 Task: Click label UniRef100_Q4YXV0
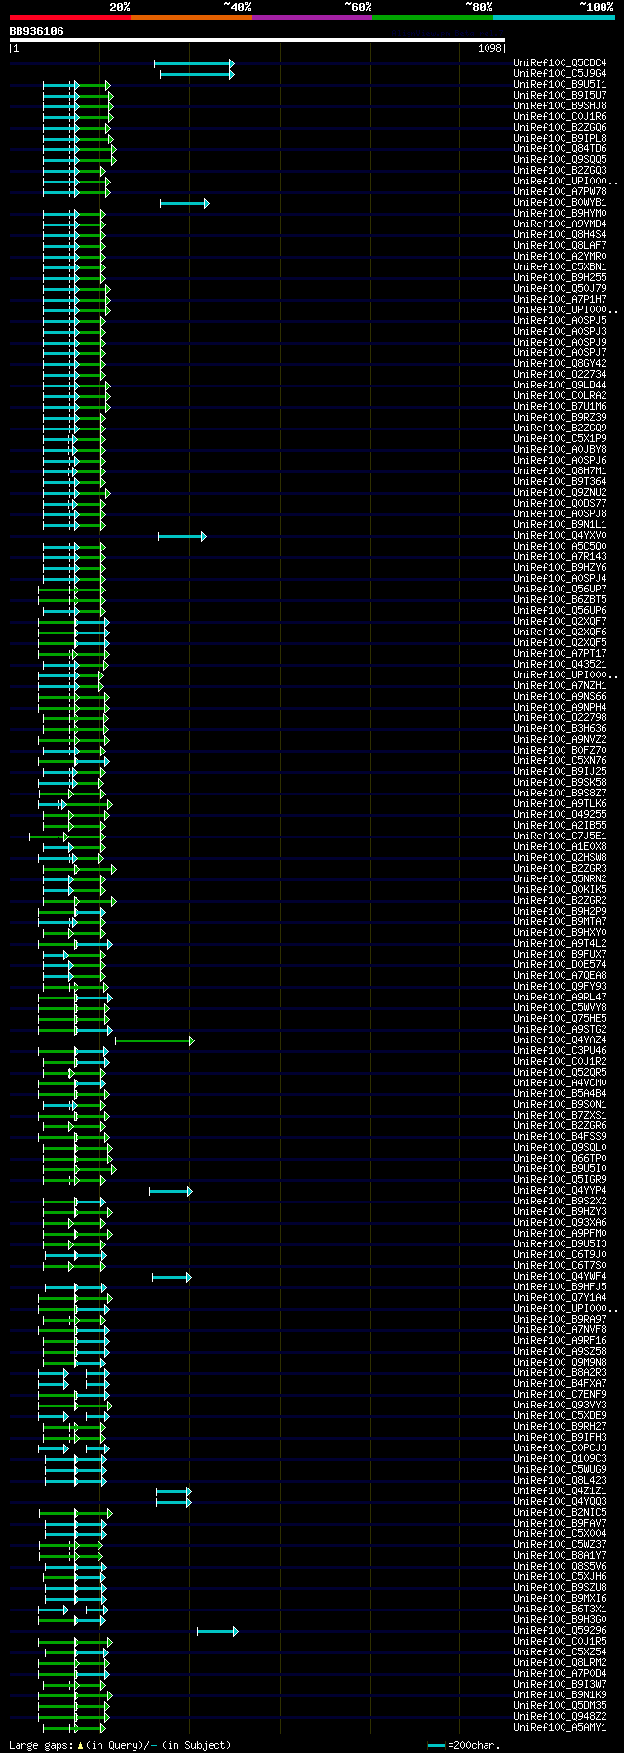[560, 536]
